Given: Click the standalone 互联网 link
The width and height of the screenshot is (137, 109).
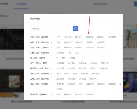Looking at the screenshot, I should pyautogui.click(x=72, y=58).
